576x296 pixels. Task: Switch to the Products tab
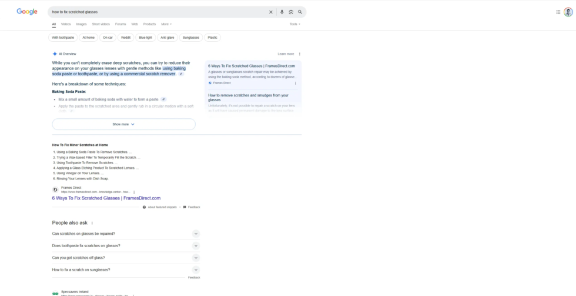(x=149, y=24)
